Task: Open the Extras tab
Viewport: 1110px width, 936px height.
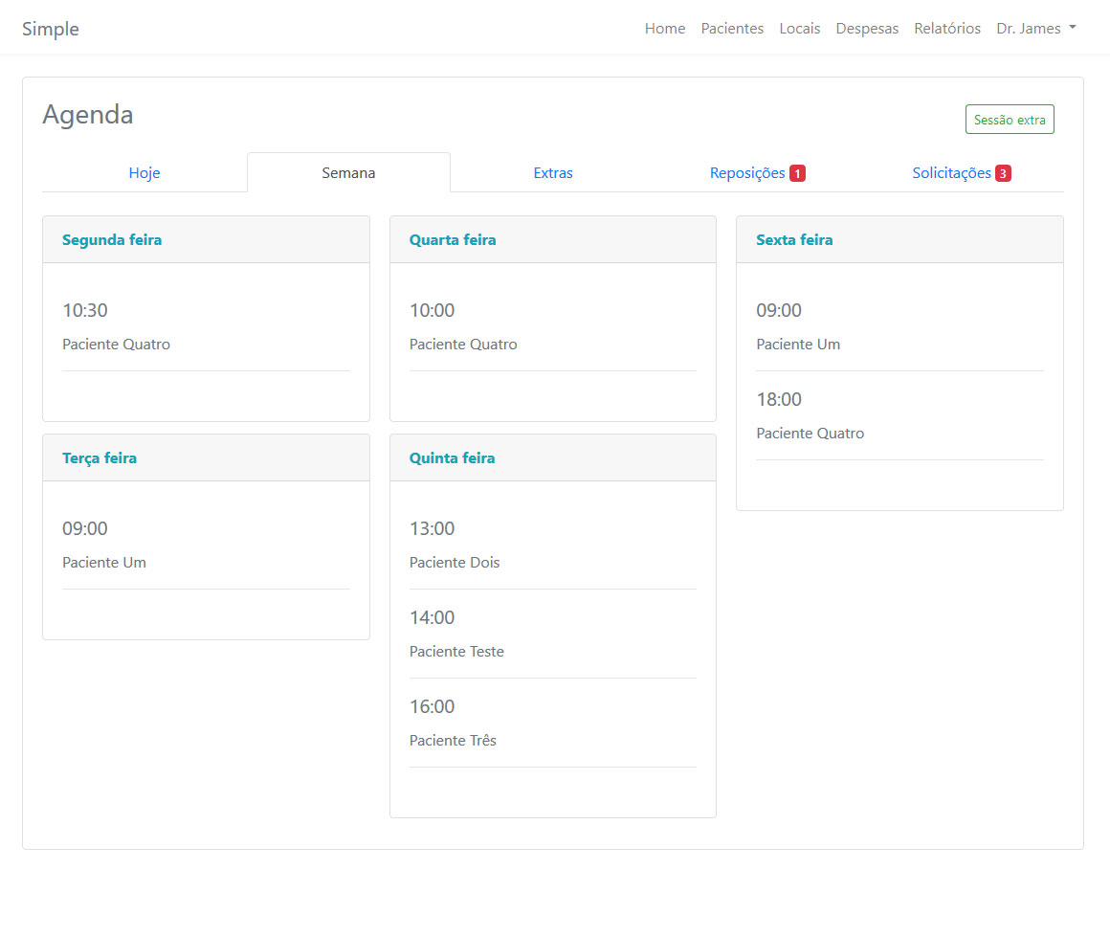Action: point(553,173)
